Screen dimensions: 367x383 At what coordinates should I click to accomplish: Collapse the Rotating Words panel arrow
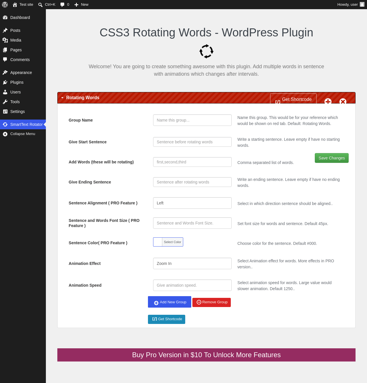pyautogui.click(x=62, y=98)
